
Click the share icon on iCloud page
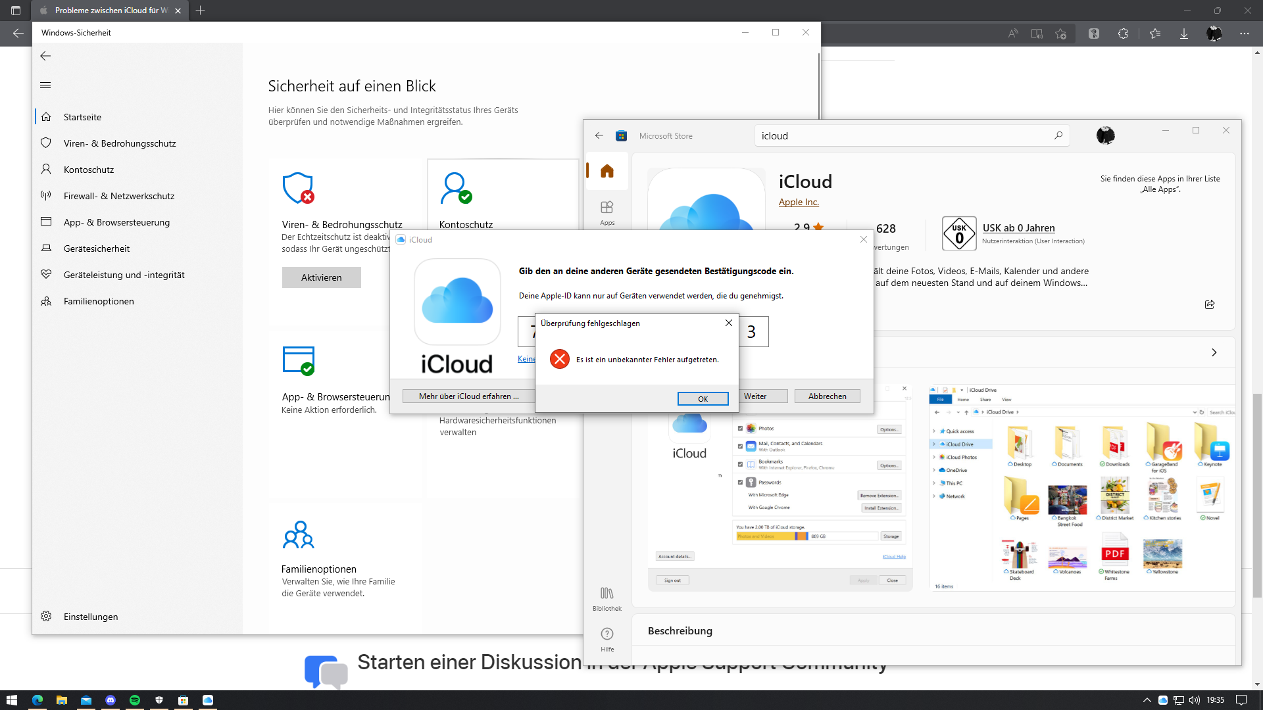click(x=1209, y=304)
